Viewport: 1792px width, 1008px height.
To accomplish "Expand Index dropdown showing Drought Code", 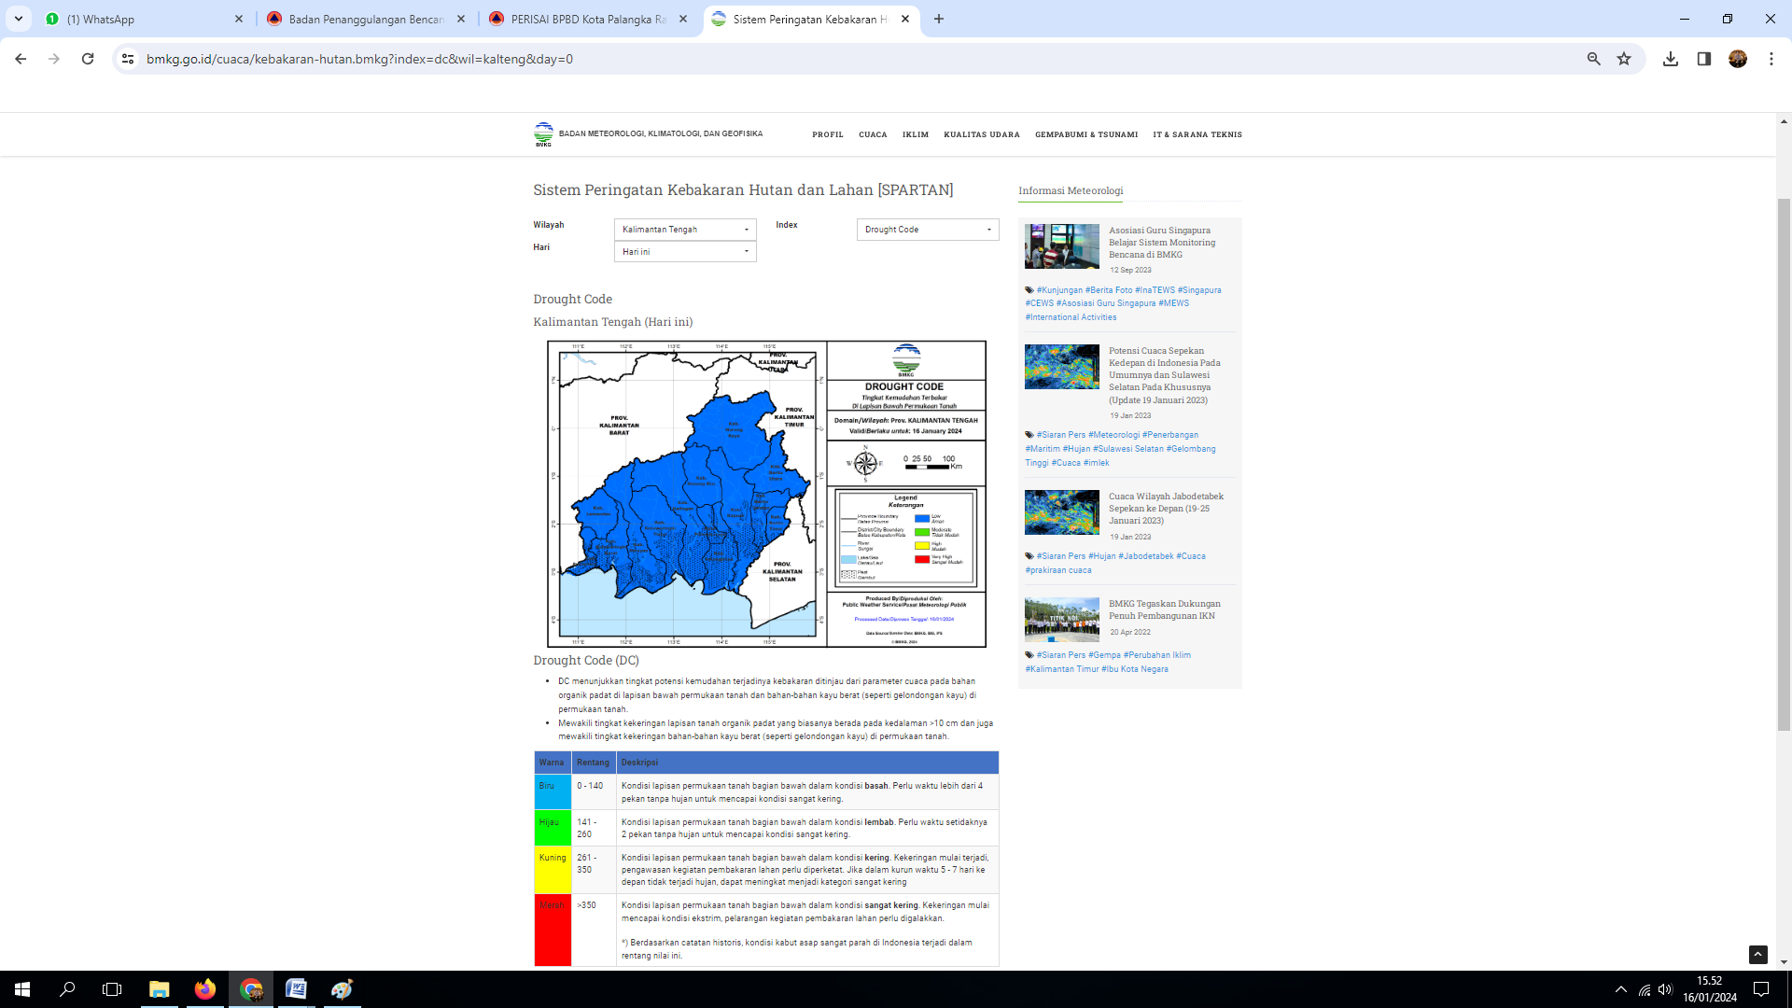I will point(928,230).
